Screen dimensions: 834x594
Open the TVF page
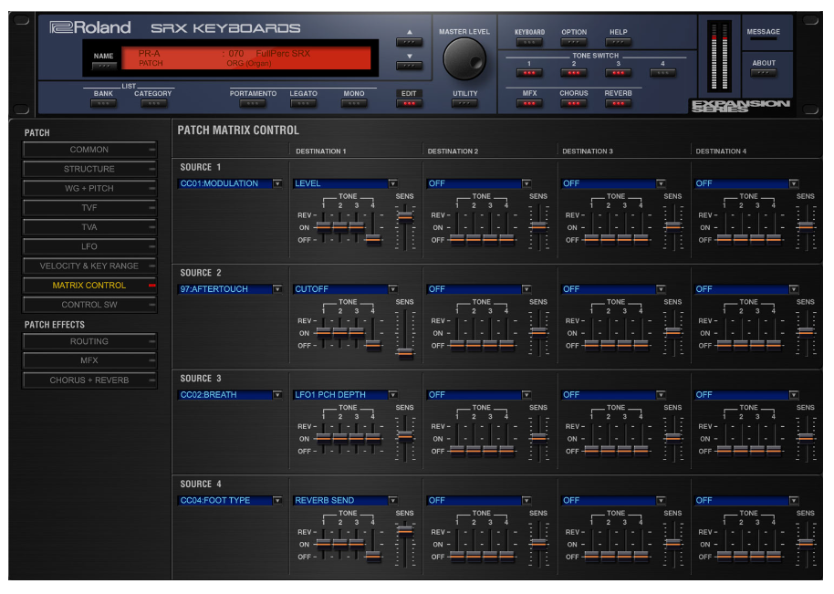coord(89,208)
